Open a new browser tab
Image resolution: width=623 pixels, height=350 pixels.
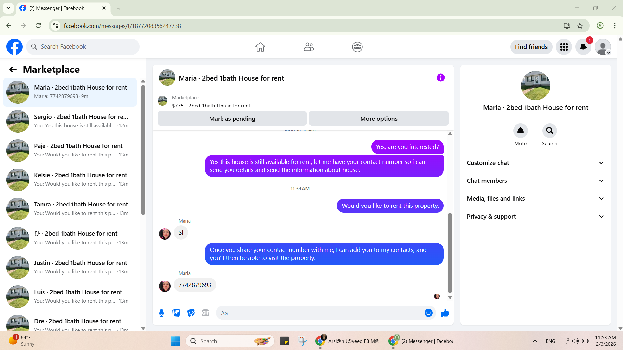tap(119, 8)
